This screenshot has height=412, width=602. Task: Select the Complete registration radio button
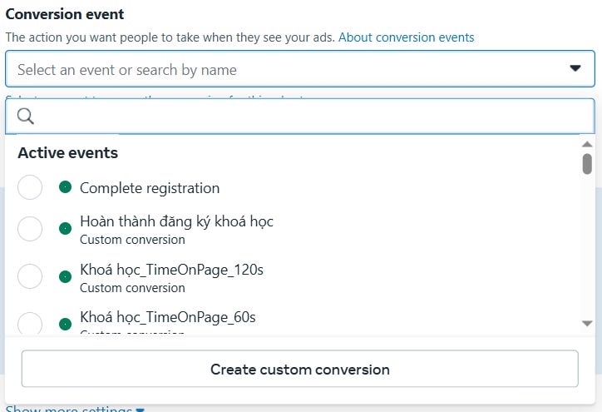tap(30, 187)
